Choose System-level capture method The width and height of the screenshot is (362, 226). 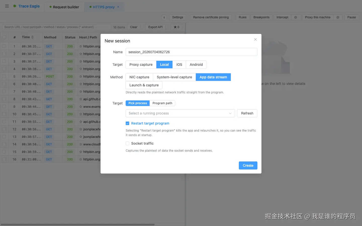[174, 77]
